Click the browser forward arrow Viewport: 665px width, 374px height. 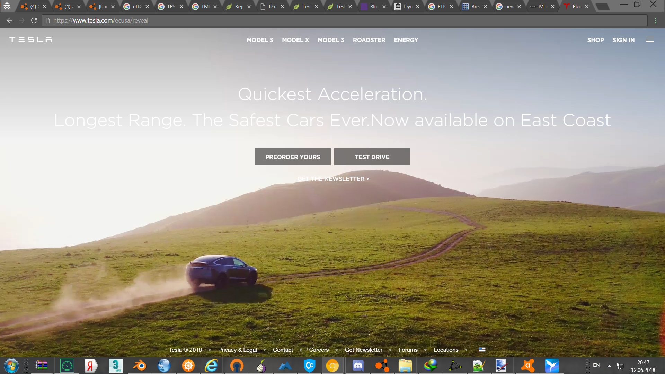coord(22,20)
